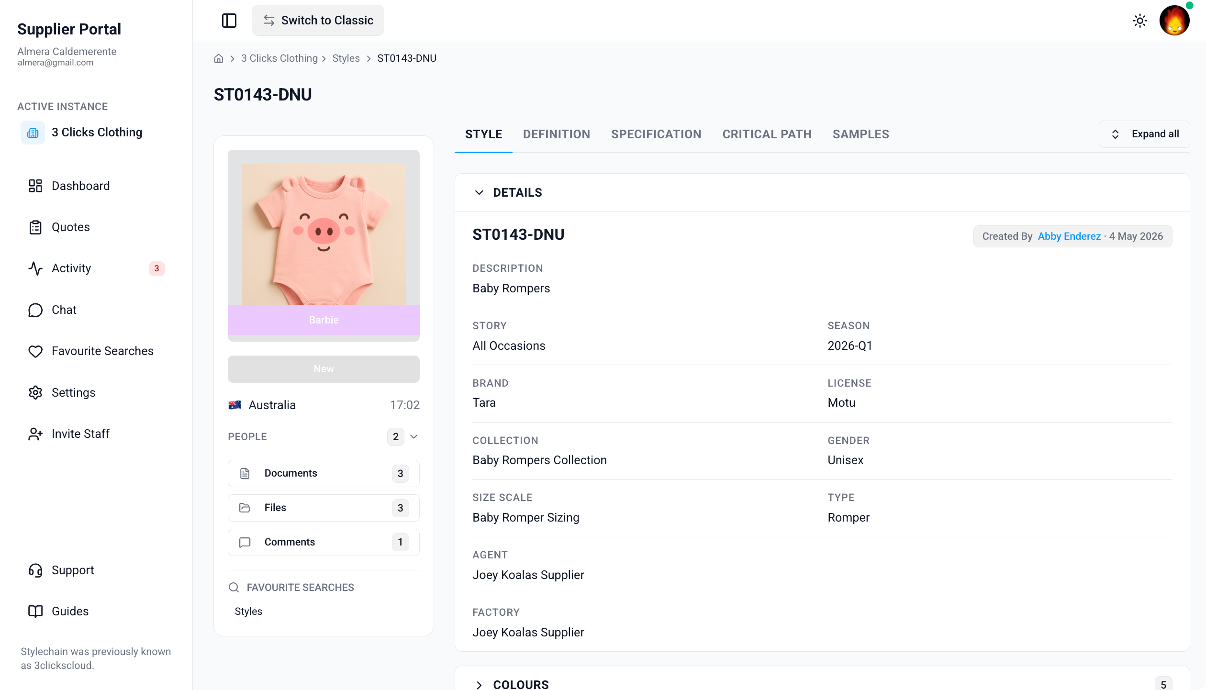Click the Invite Staff person icon
1206x690 pixels.
tap(35, 434)
